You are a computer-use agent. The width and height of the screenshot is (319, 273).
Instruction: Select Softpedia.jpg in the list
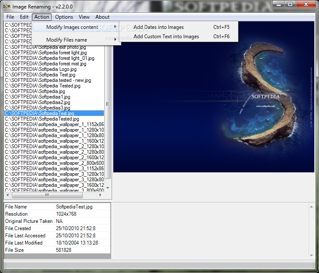(54, 91)
